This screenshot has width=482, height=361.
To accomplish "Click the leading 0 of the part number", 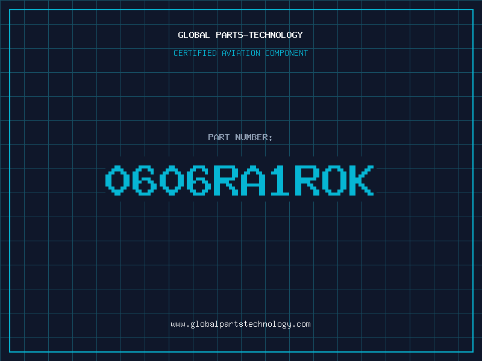I will 117,180.
